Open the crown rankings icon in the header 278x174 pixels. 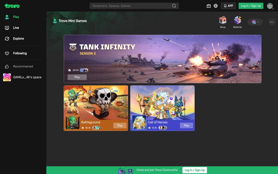208,6
